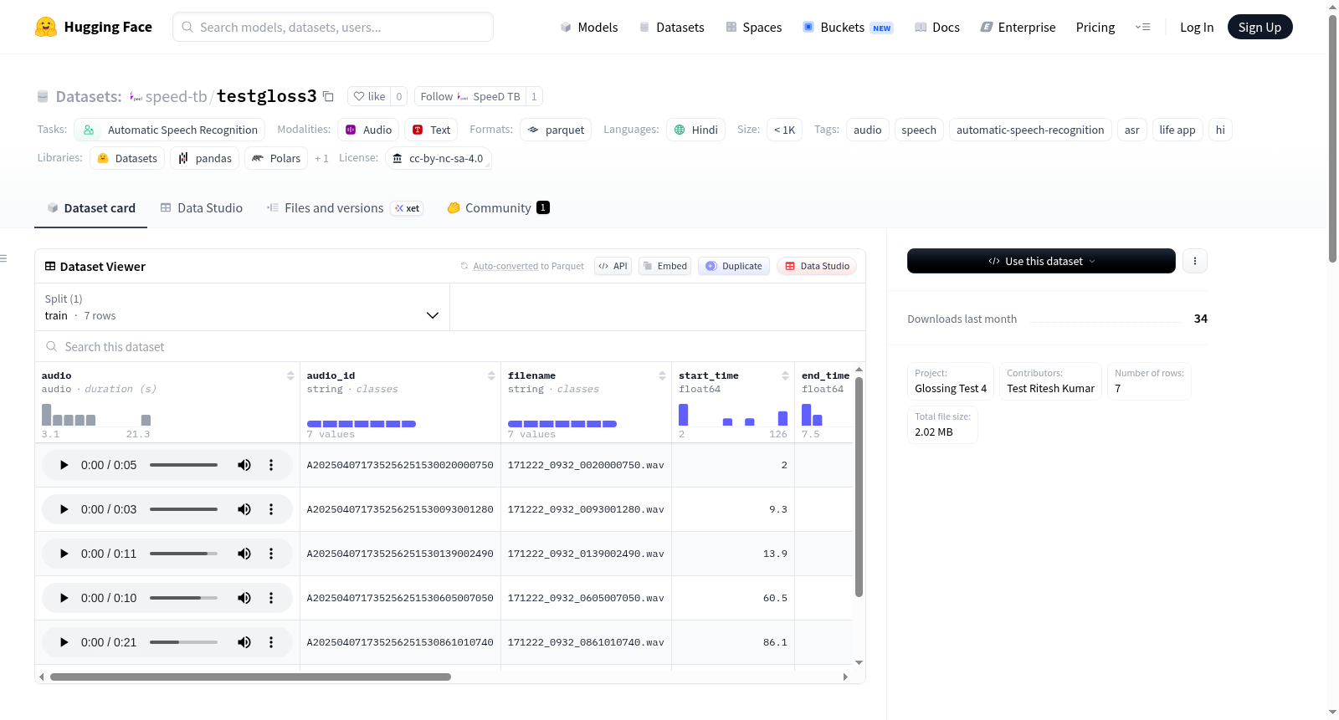This screenshot has height=720, width=1339.
Task: Seek within the 0:21 audio progress bar
Action: [x=183, y=642]
